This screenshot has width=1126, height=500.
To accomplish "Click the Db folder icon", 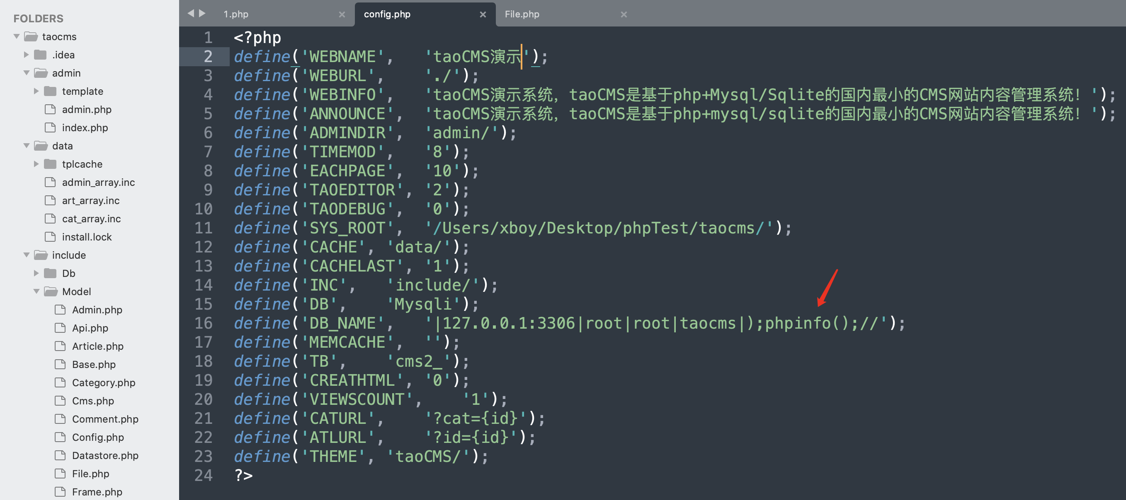I will (50, 273).
